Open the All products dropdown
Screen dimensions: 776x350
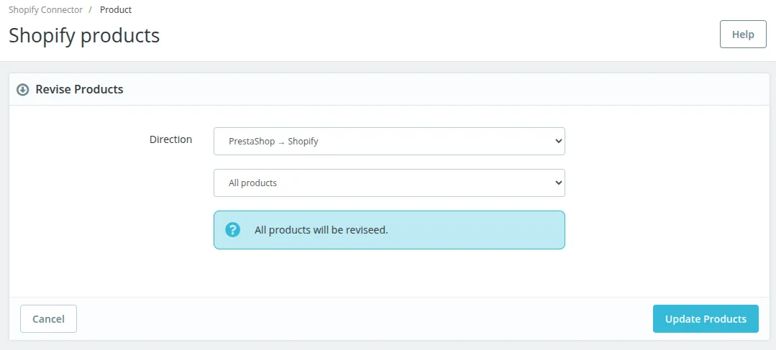[x=389, y=183]
